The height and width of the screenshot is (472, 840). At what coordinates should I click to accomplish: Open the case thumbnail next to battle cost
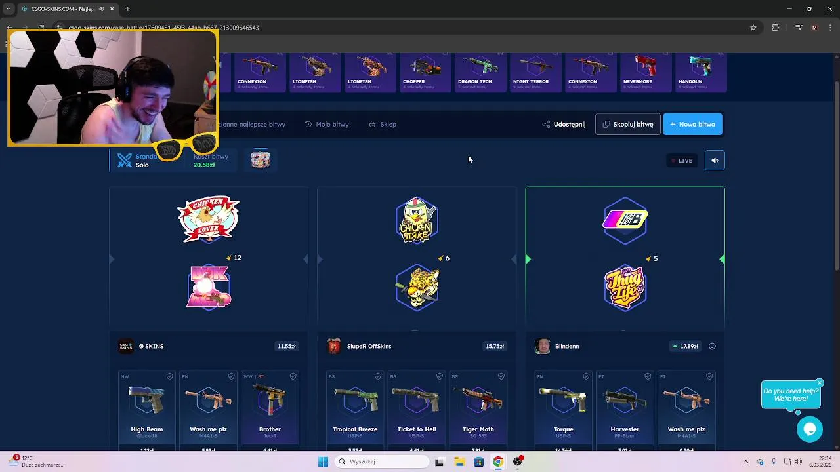point(261,159)
